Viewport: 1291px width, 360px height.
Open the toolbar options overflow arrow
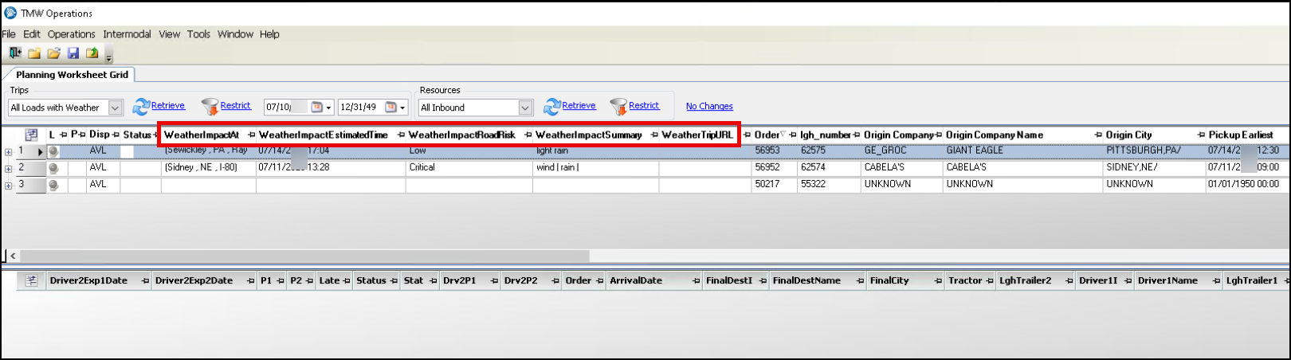pos(109,57)
